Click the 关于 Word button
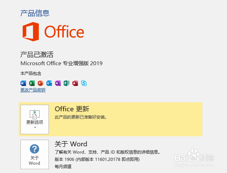 (35, 154)
